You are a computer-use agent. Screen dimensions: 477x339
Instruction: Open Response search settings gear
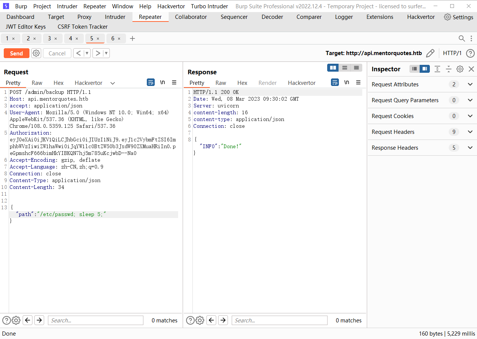200,321
